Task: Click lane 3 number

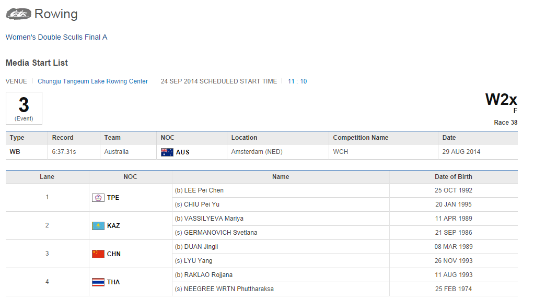Action: (x=47, y=254)
